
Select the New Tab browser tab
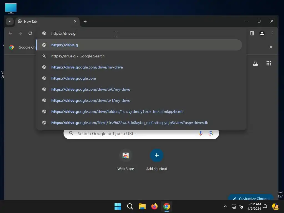(47, 22)
